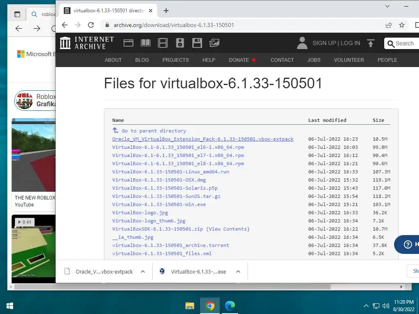Viewport: 419px width, 314px height.
Task: Open Edge tab actions menu icon
Action: [x=17, y=14]
